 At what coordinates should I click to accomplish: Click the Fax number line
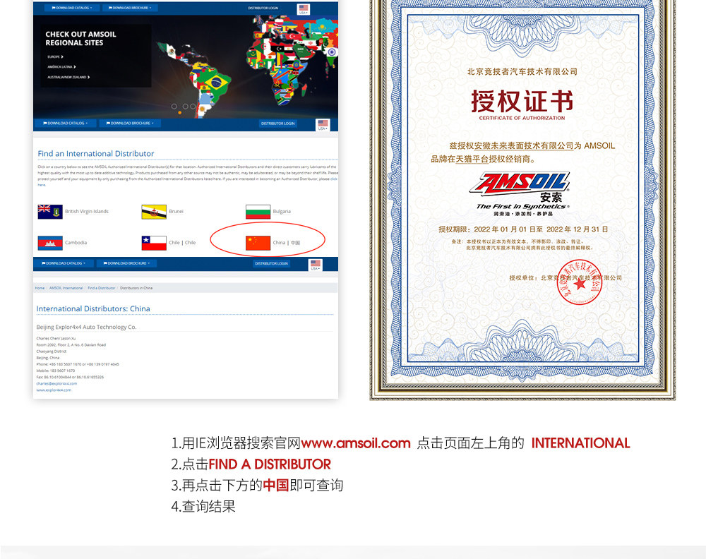pos(70,377)
